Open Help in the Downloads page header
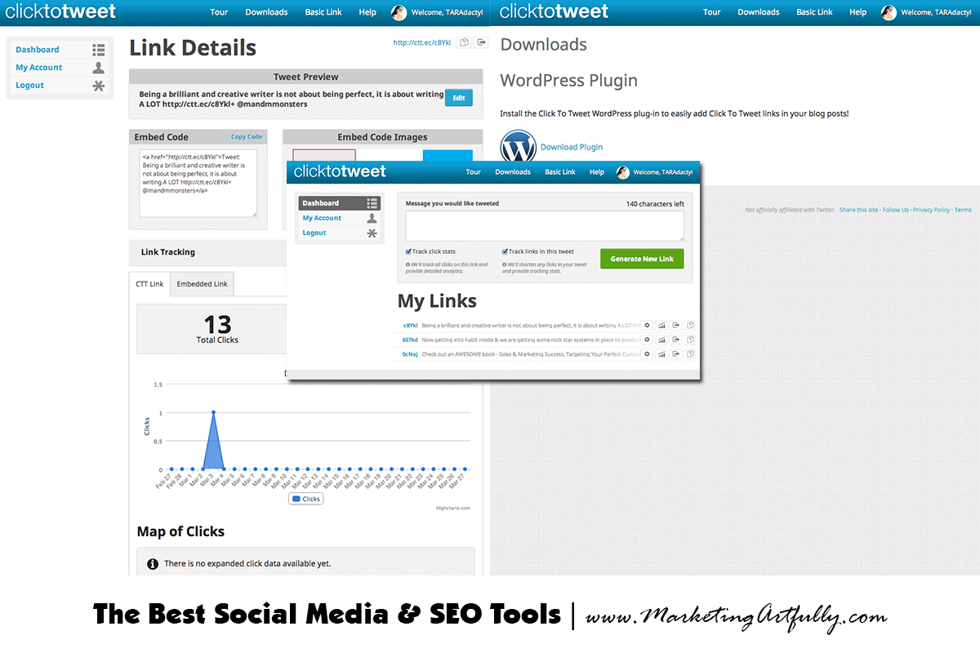980x653 pixels. pos(857,12)
